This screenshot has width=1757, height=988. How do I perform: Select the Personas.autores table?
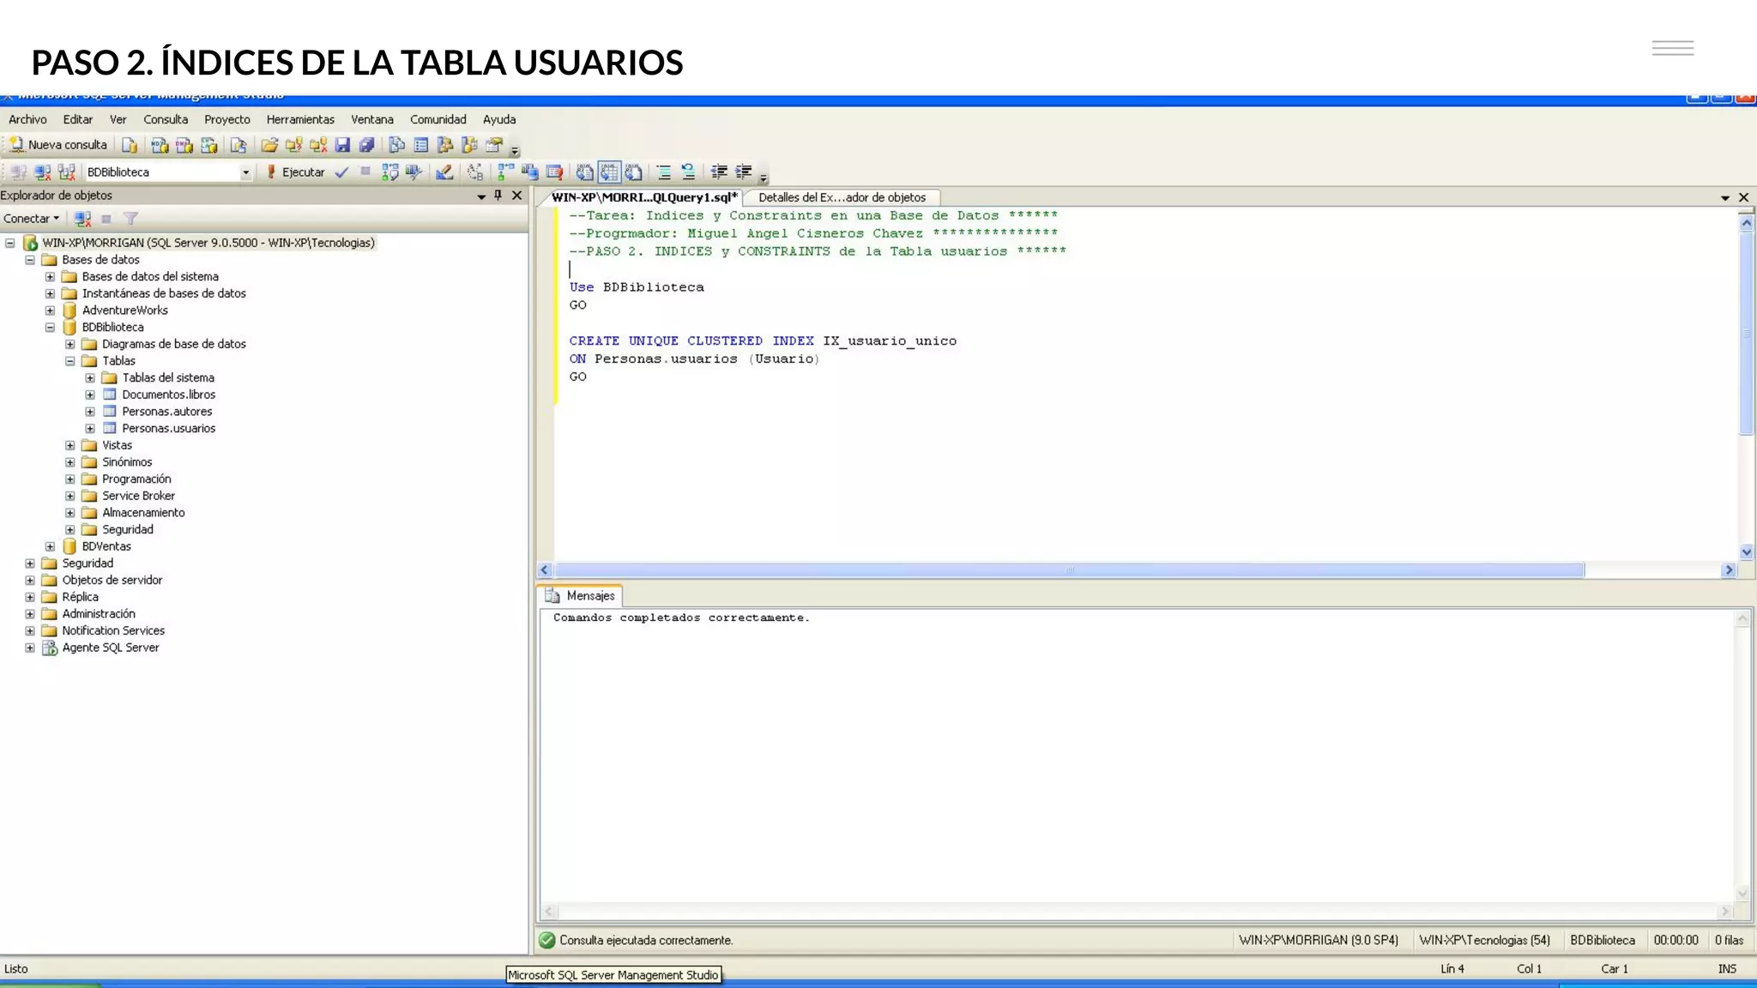tap(166, 412)
